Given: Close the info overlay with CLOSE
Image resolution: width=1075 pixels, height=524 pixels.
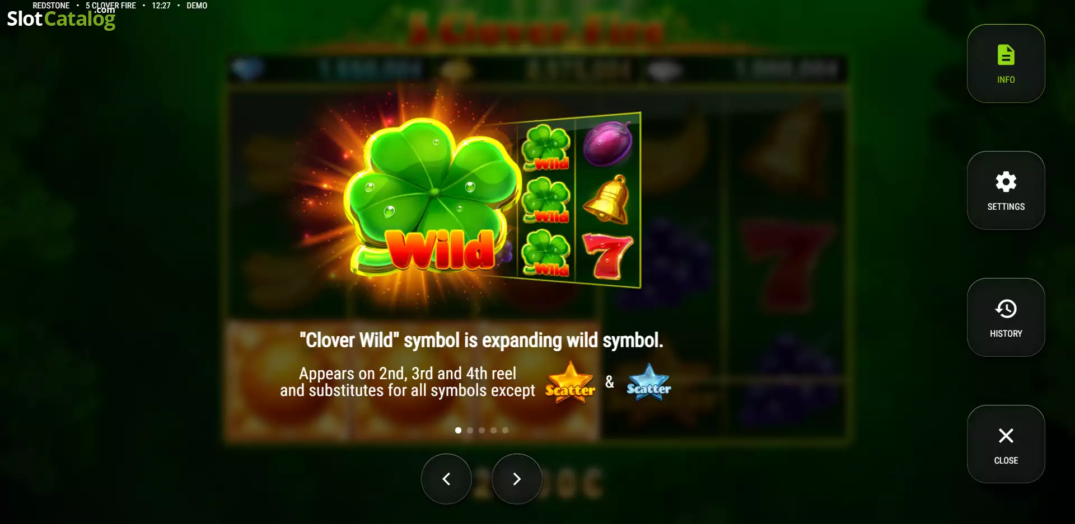Looking at the screenshot, I should tap(1006, 445).
